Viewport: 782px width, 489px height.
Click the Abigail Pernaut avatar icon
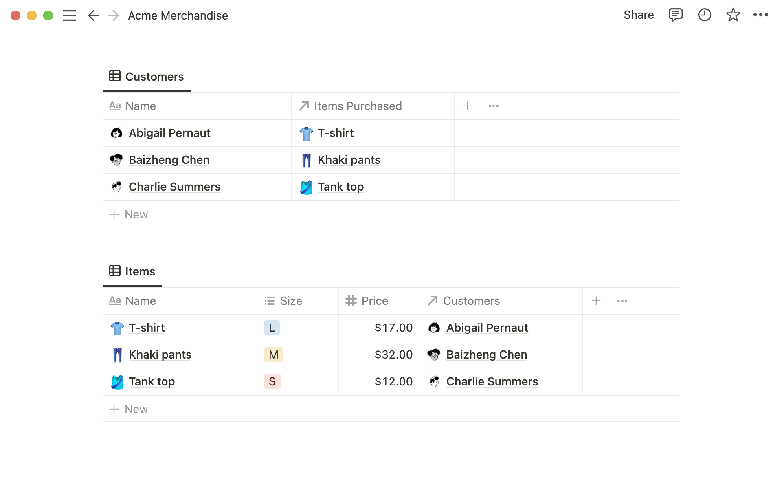[116, 132]
